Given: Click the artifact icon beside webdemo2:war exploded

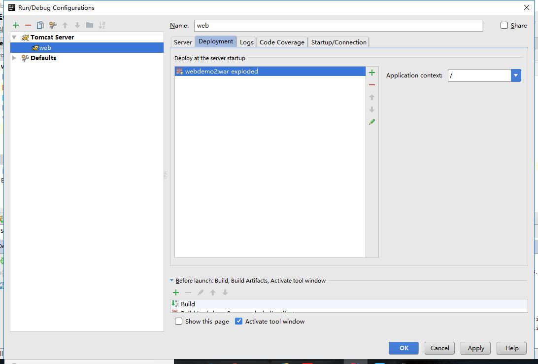Looking at the screenshot, I should [x=179, y=72].
